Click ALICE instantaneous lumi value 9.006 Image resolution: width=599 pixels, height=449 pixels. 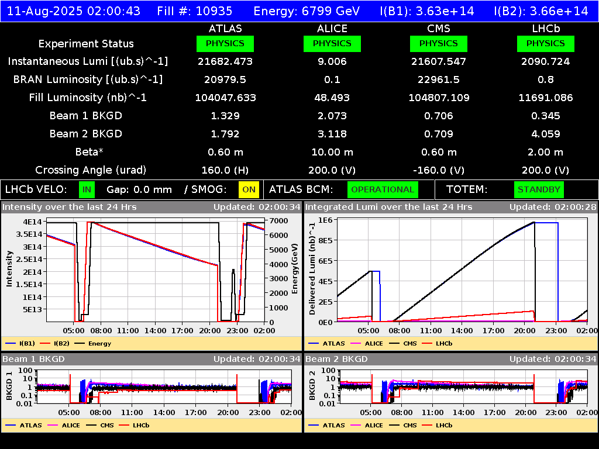332,61
